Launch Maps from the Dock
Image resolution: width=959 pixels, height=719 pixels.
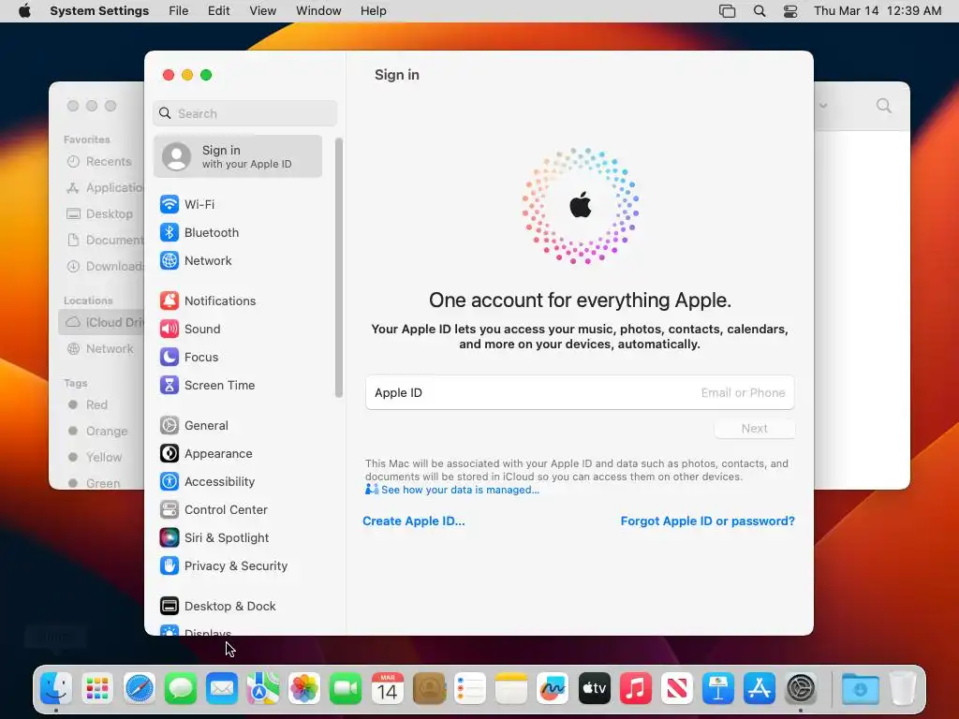263,688
